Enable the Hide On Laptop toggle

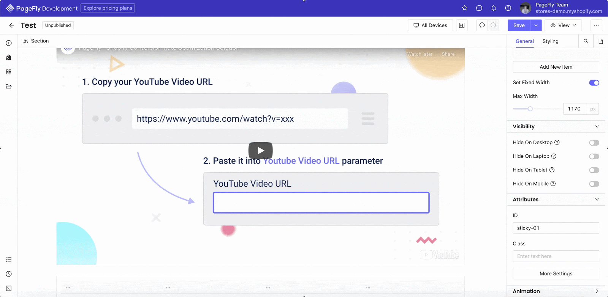pos(594,156)
